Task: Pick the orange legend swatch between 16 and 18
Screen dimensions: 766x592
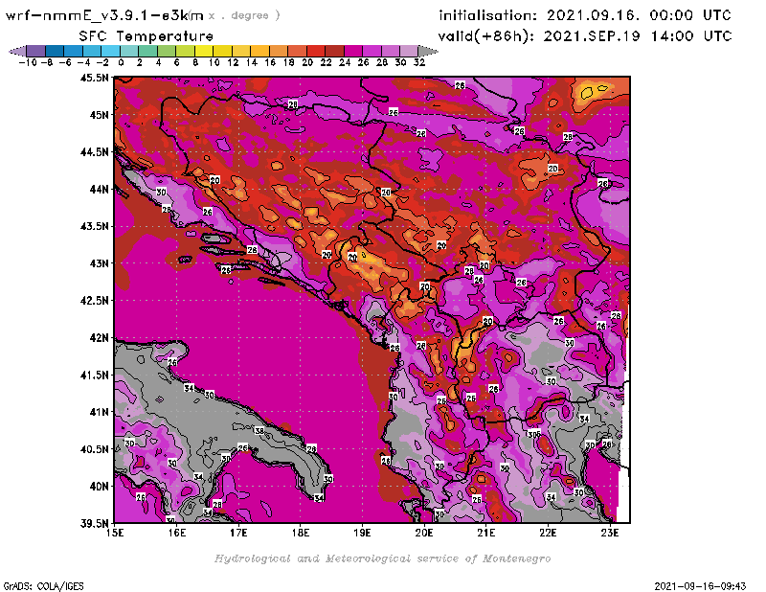Action: tap(279, 51)
